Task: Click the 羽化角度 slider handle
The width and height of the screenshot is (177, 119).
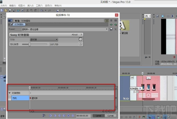Action: click(x=30, y=44)
